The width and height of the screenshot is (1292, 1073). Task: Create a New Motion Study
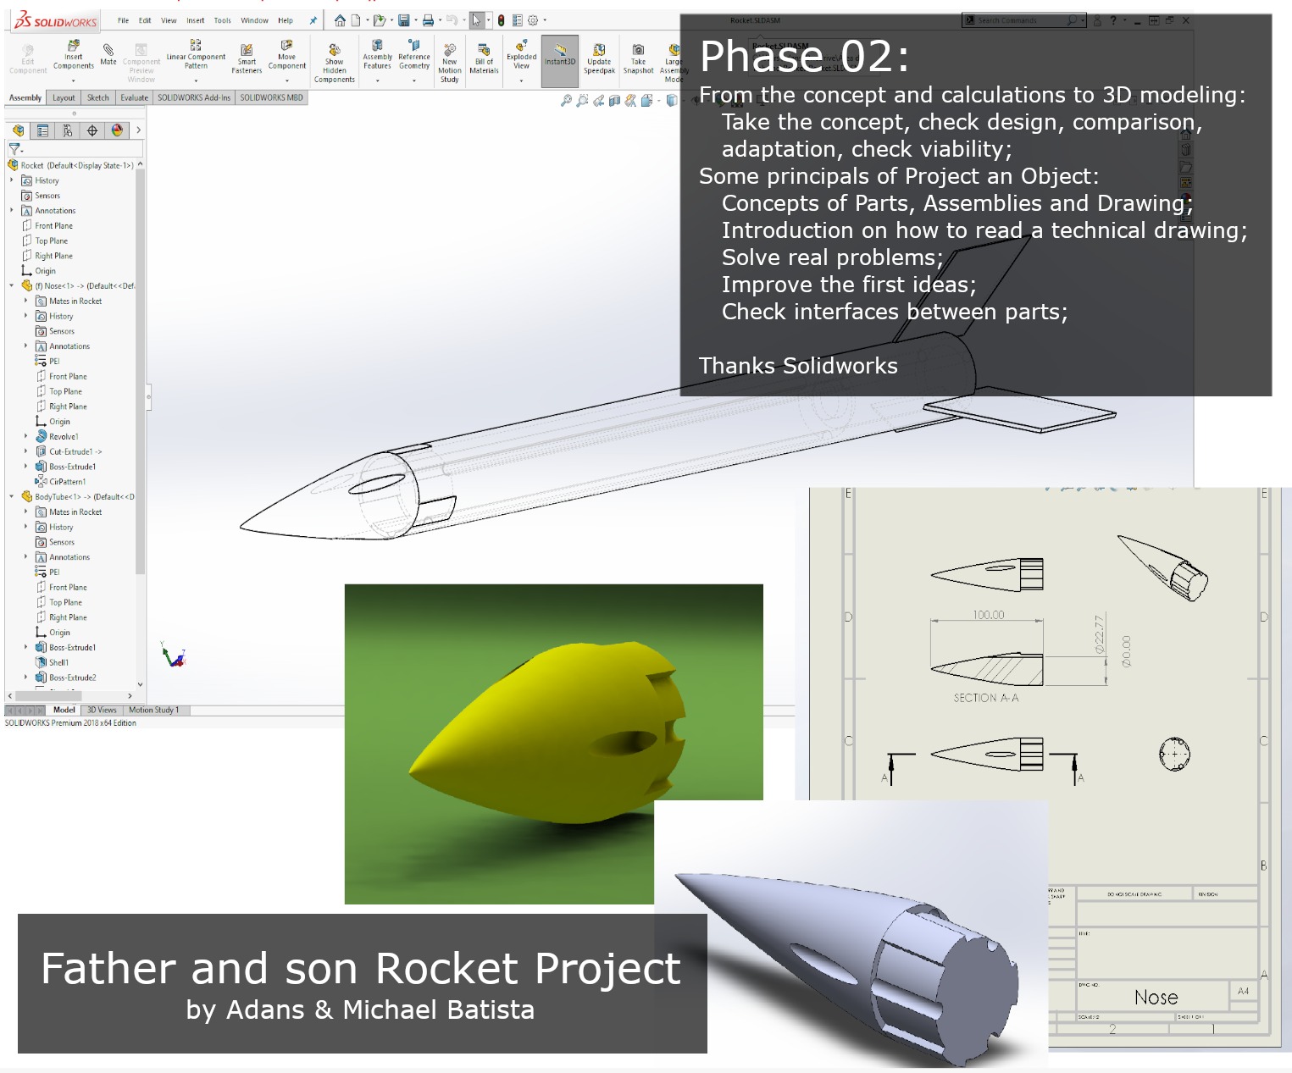tap(450, 64)
